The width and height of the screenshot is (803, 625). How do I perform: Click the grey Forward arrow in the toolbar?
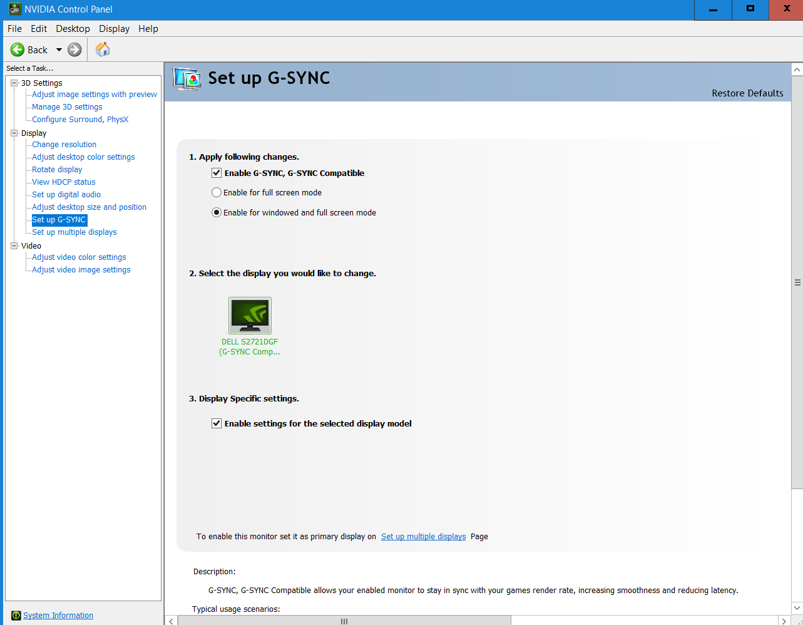pos(74,49)
